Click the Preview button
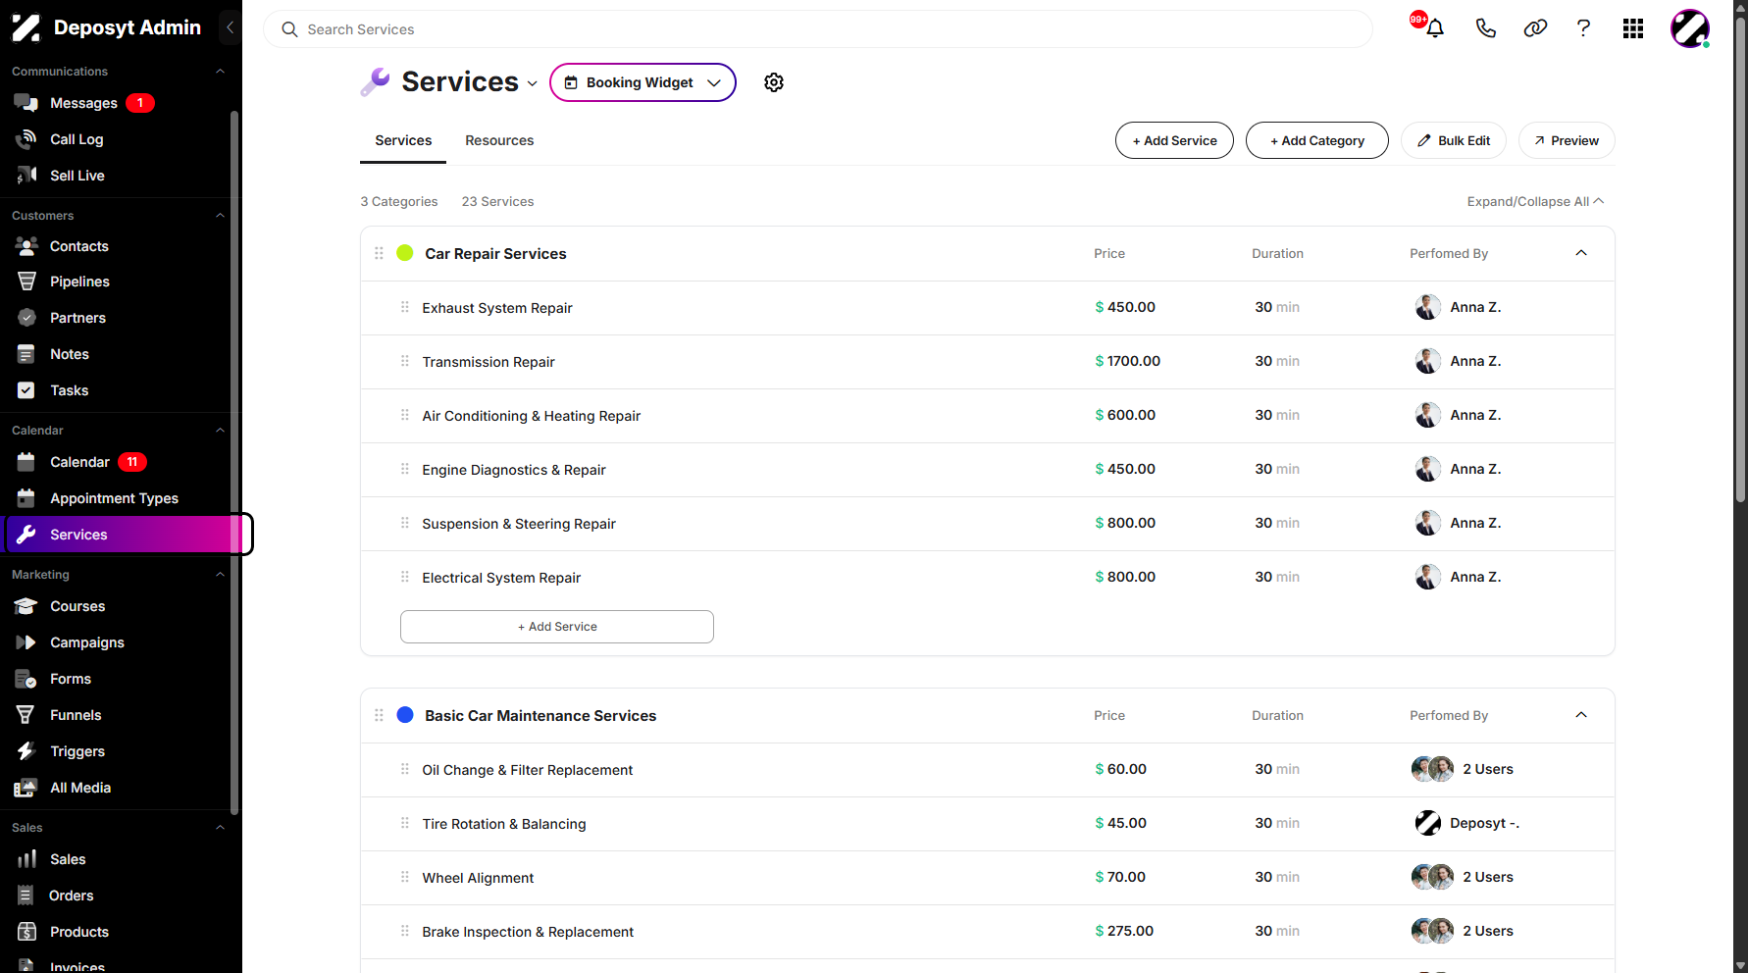Viewport: 1748px width, 973px height. click(x=1567, y=140)
